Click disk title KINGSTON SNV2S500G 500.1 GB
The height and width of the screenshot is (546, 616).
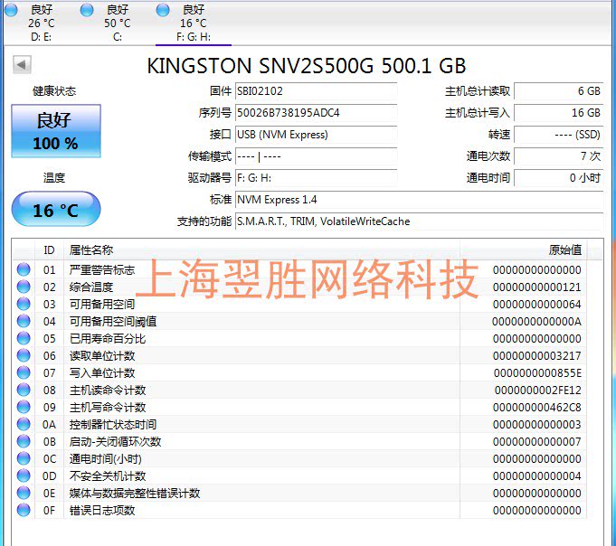coord(307,66)
